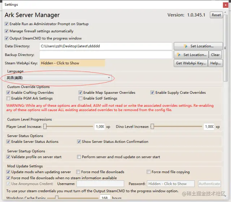
Task: Click Reset button next to version
Action: pos(216,15)
